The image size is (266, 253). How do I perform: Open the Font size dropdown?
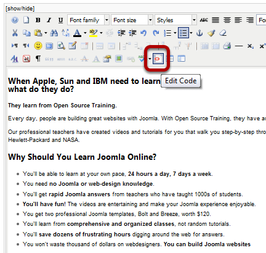[x=132, y=20]
